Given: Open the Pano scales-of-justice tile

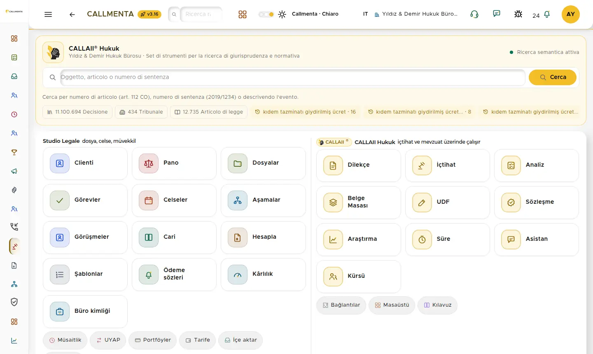Looking at the screenshot, I should (x=174, y=163).
